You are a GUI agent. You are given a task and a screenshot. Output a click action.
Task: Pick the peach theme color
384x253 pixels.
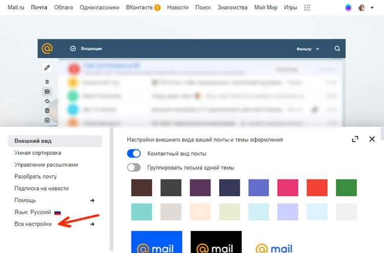[200, 212]
